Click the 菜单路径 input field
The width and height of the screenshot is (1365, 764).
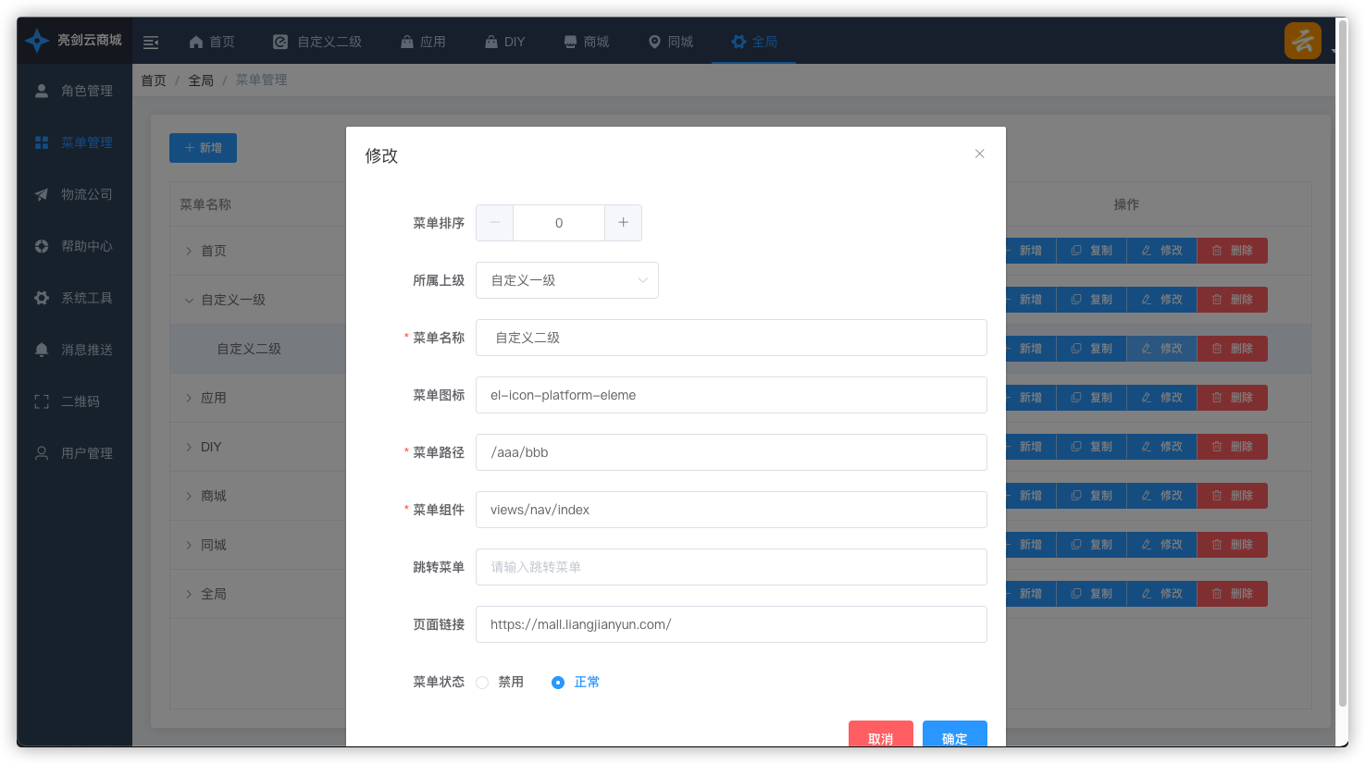click(731, 452)
